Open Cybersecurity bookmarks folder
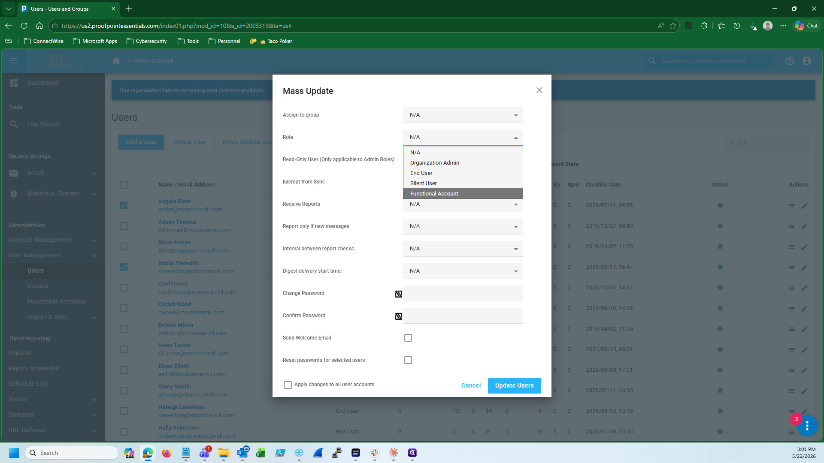Image resolution: width=824 pixels, height=463 pixels. 147,41
